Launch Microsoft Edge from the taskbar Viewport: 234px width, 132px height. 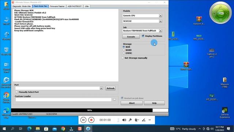pyautogui.click(x=29, y=129)
